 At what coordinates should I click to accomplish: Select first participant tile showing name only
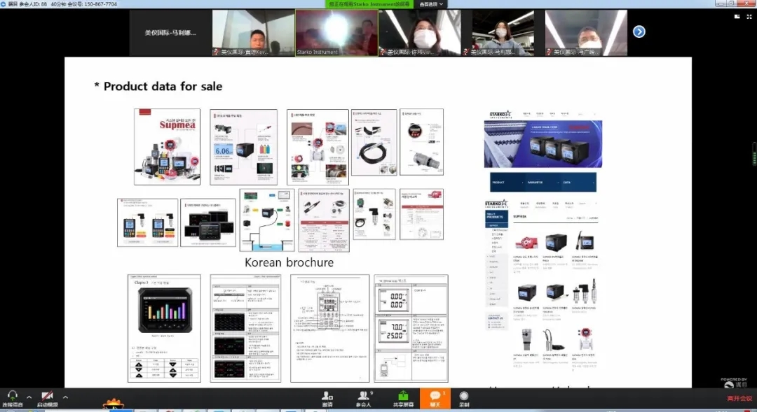(x=170, y=32)
